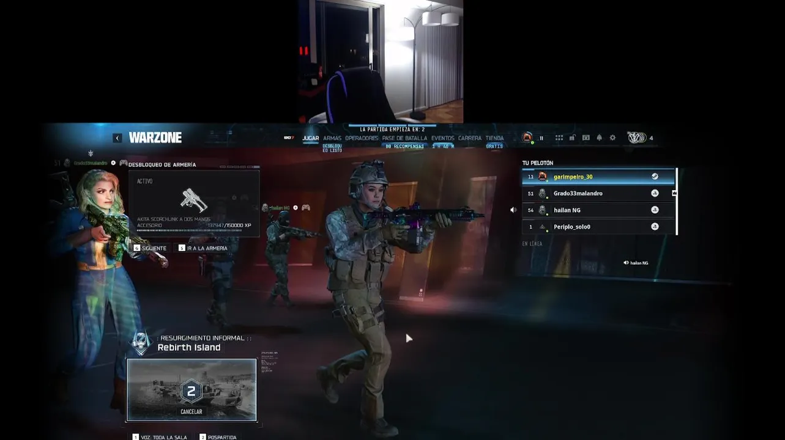
Task: Click Periplo_solo0 rank icon in squad list
Action: pyautogui.click(x=543, y=226)
